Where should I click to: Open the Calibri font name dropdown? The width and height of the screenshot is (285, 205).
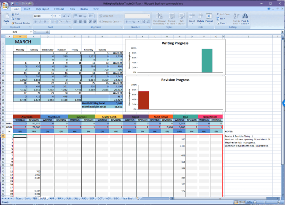[x=51, y=16]
